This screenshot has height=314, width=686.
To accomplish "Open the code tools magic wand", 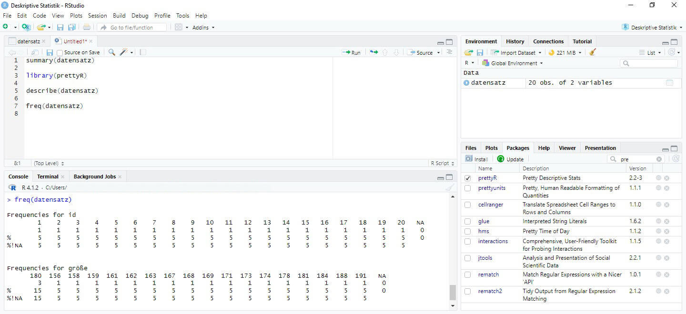I will tap(124, 52).
